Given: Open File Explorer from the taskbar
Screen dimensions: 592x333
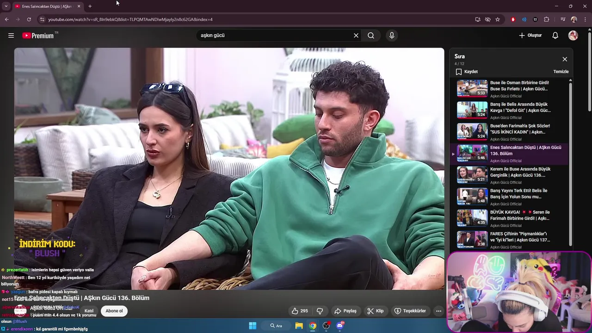Looking at the screenshot, I should coord(299,326).
